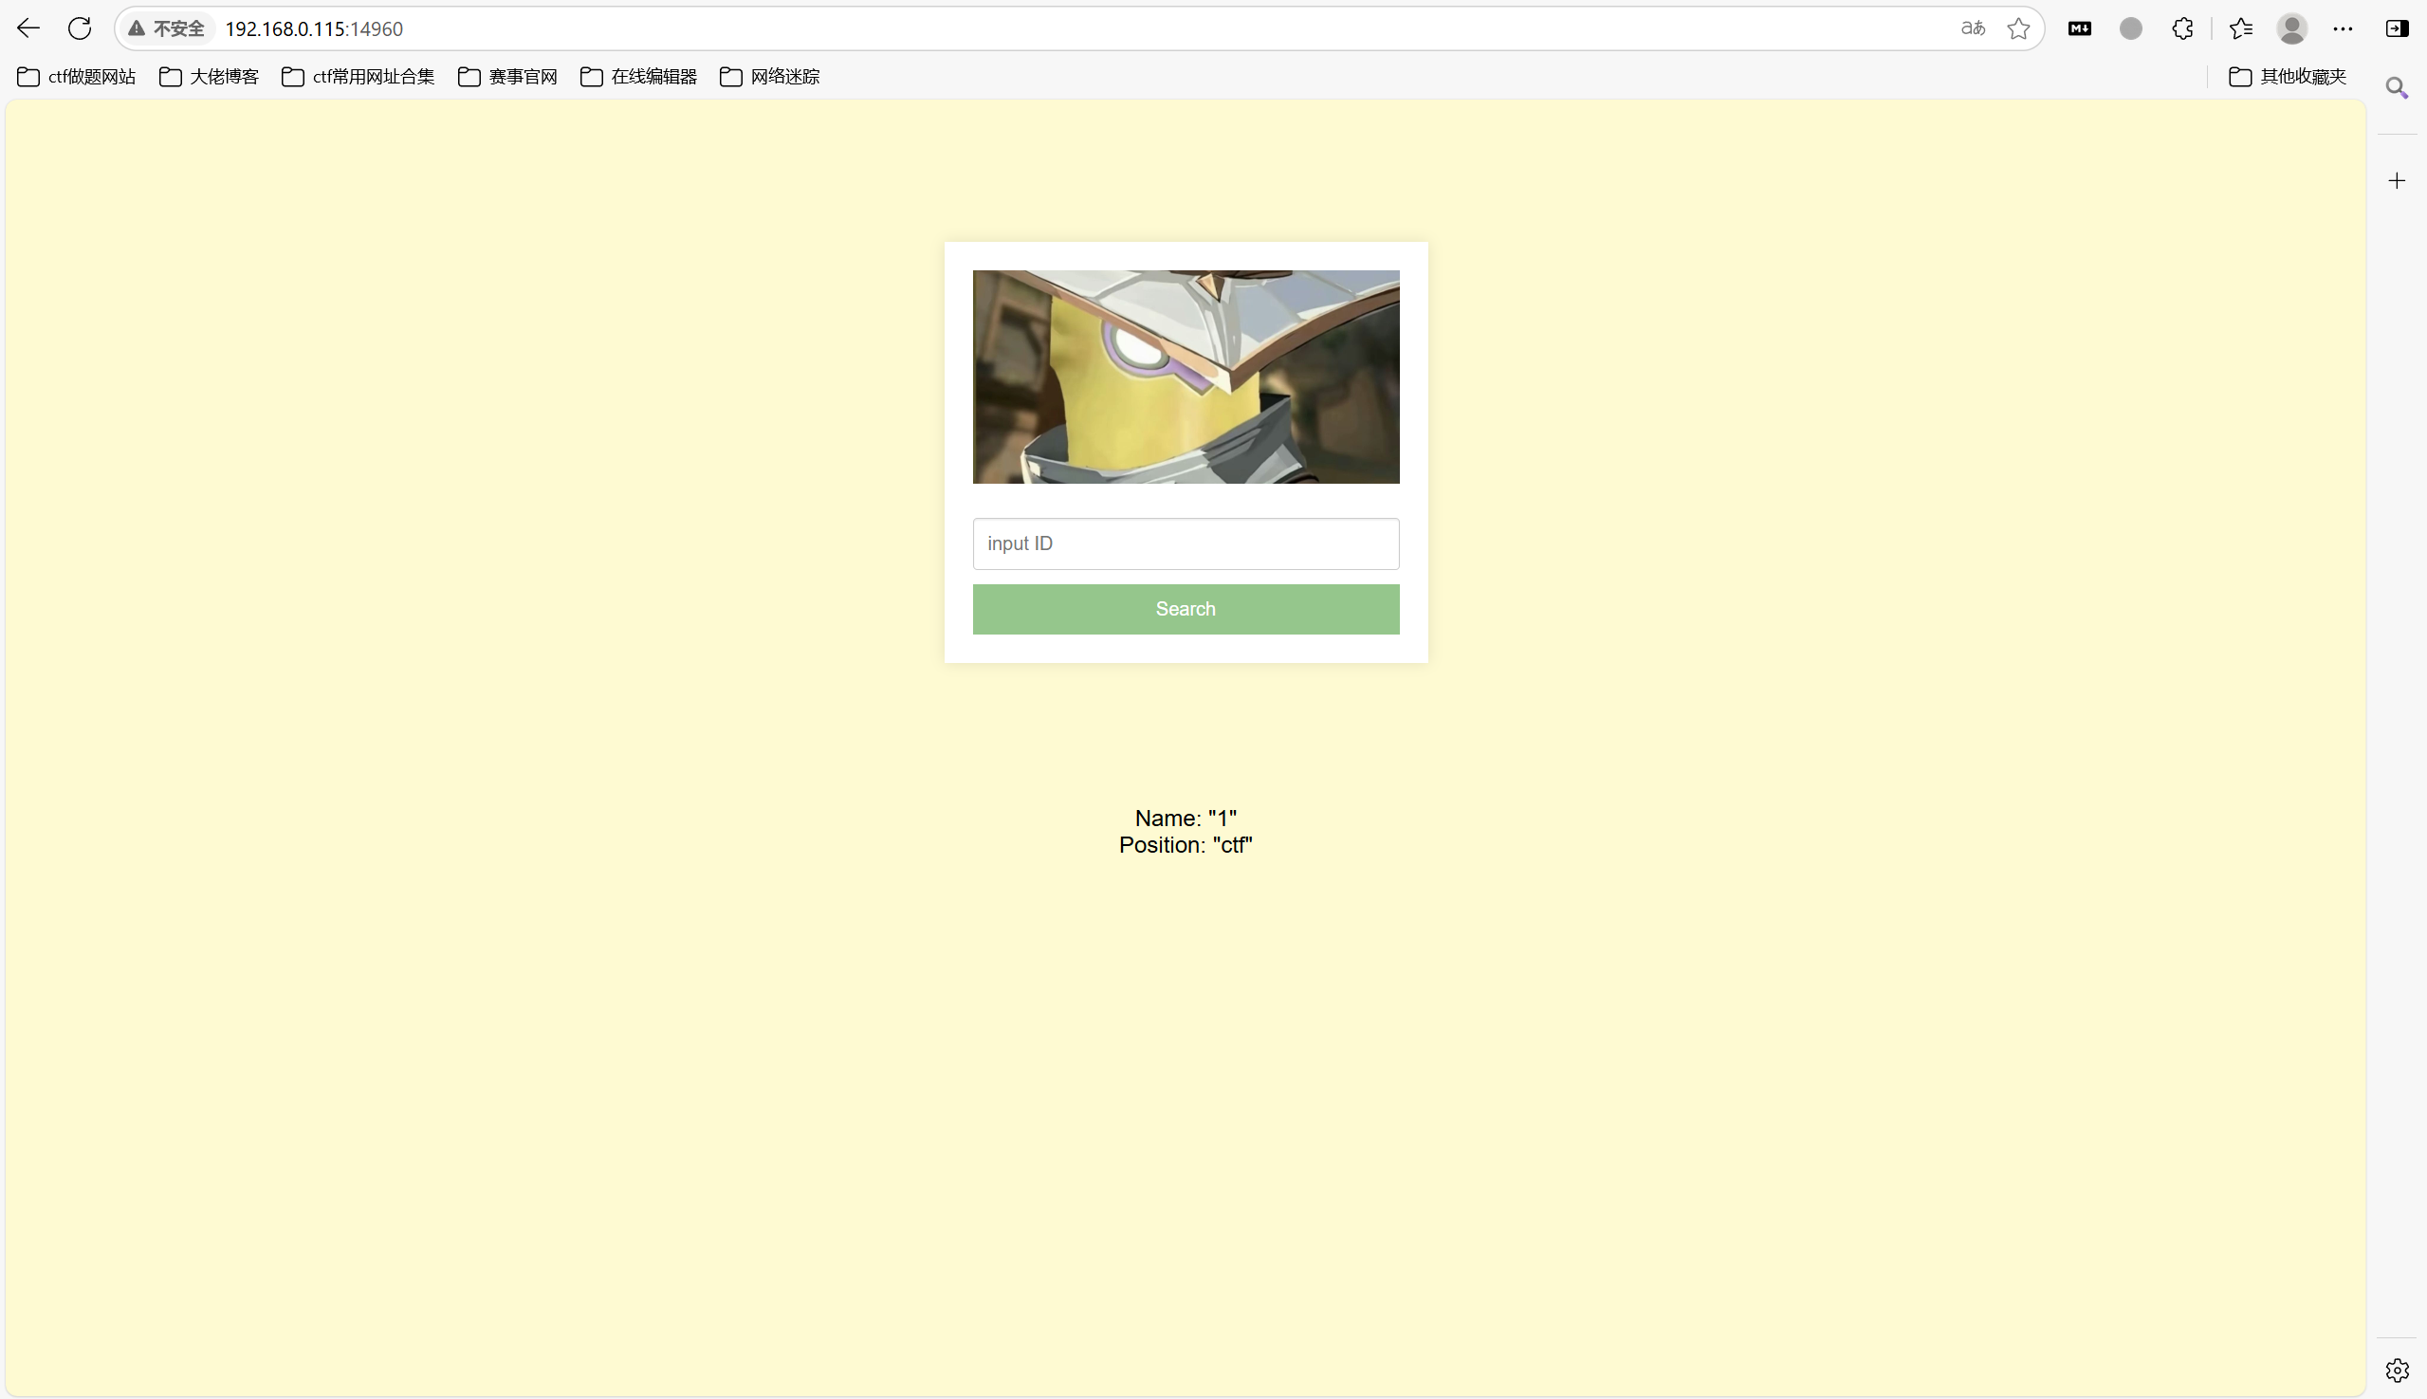Reload the page with the refresh icon
The height and width of the screenshot is (1399, 2427).
point(80,28)
